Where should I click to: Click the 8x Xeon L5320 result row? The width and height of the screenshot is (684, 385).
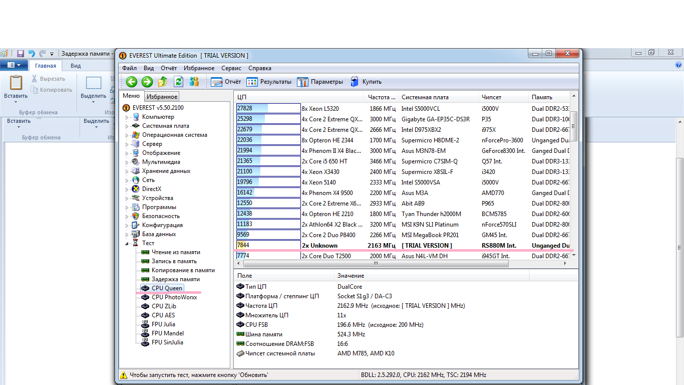(403, 108)
